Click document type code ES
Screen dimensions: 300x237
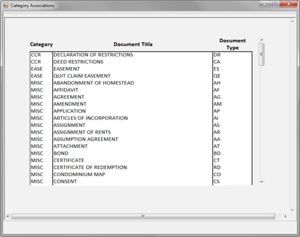(217, 69)
